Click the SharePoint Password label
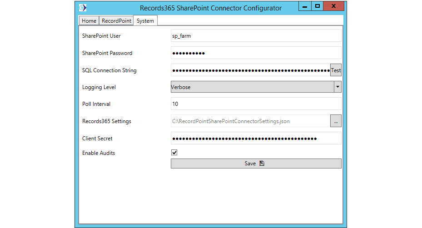The width and height of the screenshot is (422, 228). click(107, 53)
